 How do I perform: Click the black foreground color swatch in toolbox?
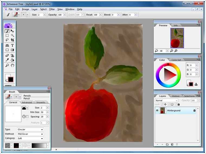(x=11, y=80)
